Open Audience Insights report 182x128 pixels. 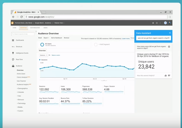tap(22, 84)
